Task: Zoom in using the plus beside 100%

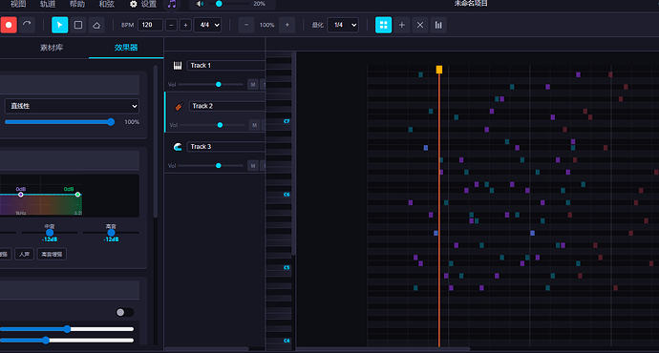Action: pos(287,25)
